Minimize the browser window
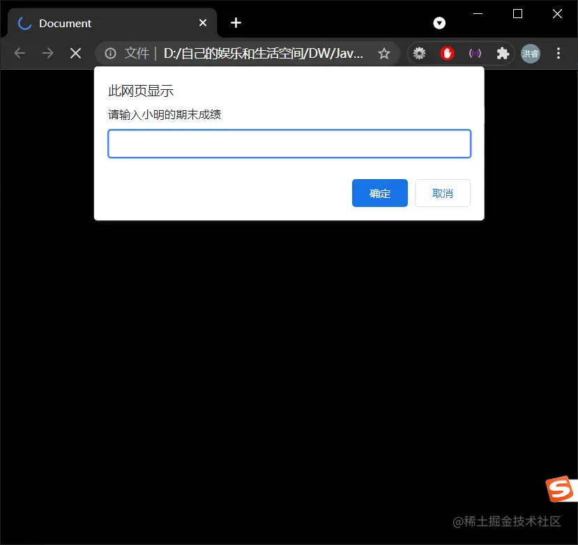Image resolution: width=578 pixels, height=545 pixels. tap(478, 14)
